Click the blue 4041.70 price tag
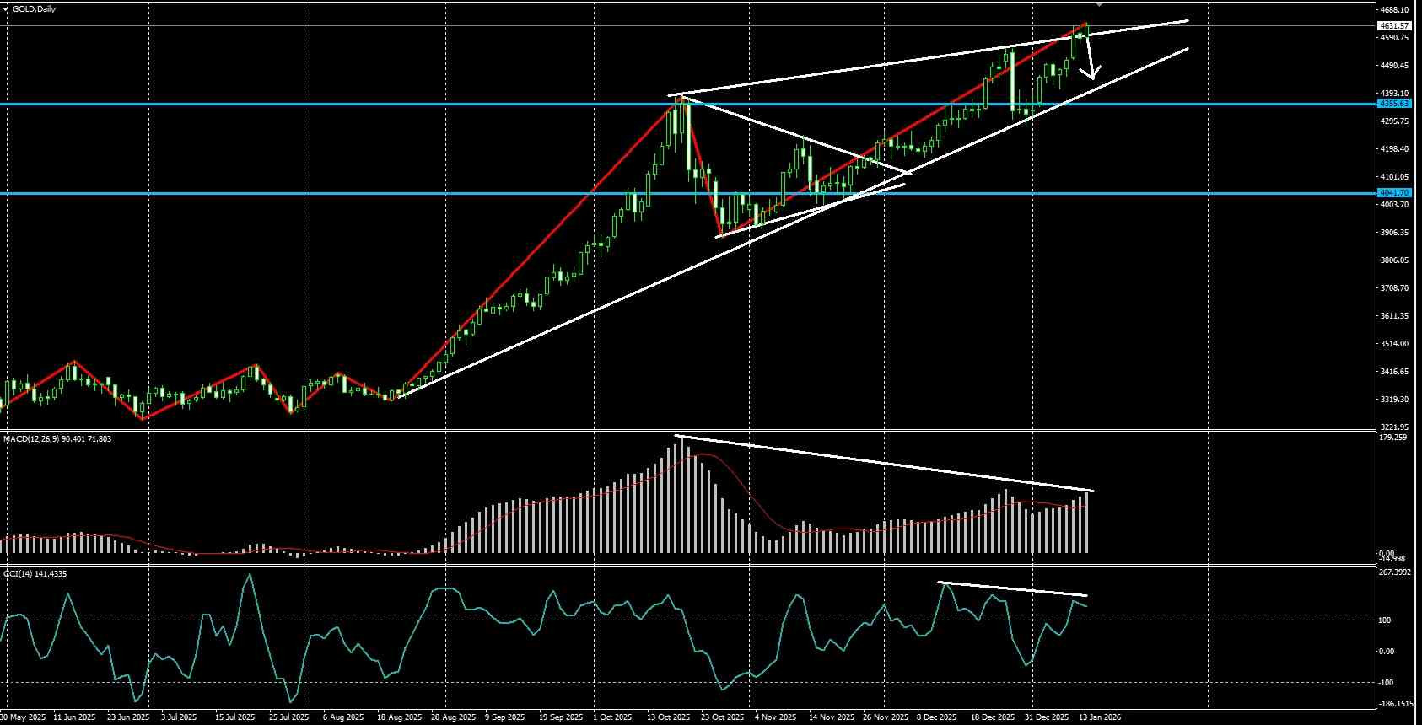 click(x=1394, y=193)
